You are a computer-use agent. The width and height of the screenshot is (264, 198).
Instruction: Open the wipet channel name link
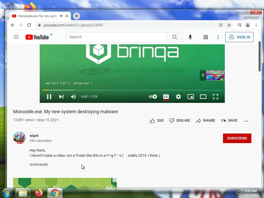tap(34, 136)
